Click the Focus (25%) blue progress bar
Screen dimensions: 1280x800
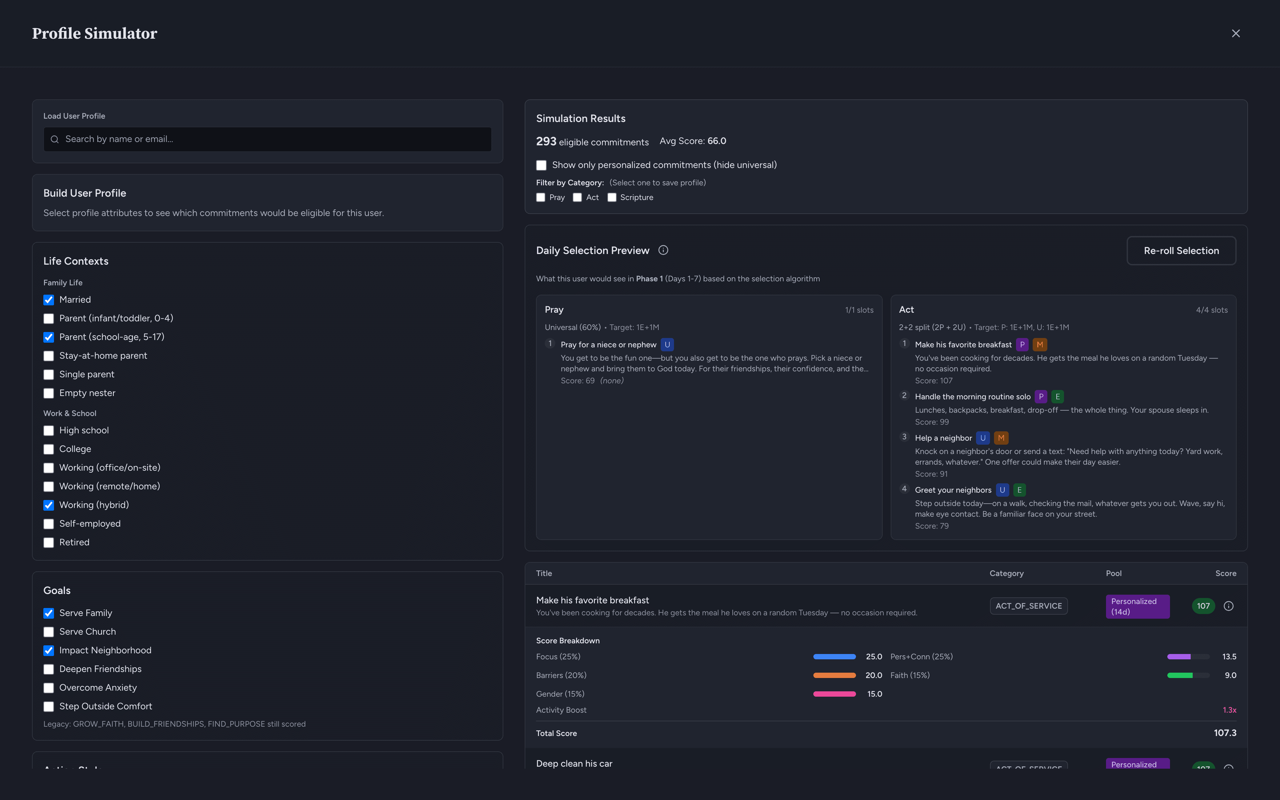tap(834, 657)
